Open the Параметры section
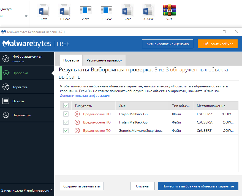This screenshot has height=196, width=242. click(27, 115)
